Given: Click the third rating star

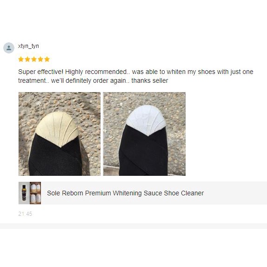Looking at the screenshot, I should (x=34, y=59).
